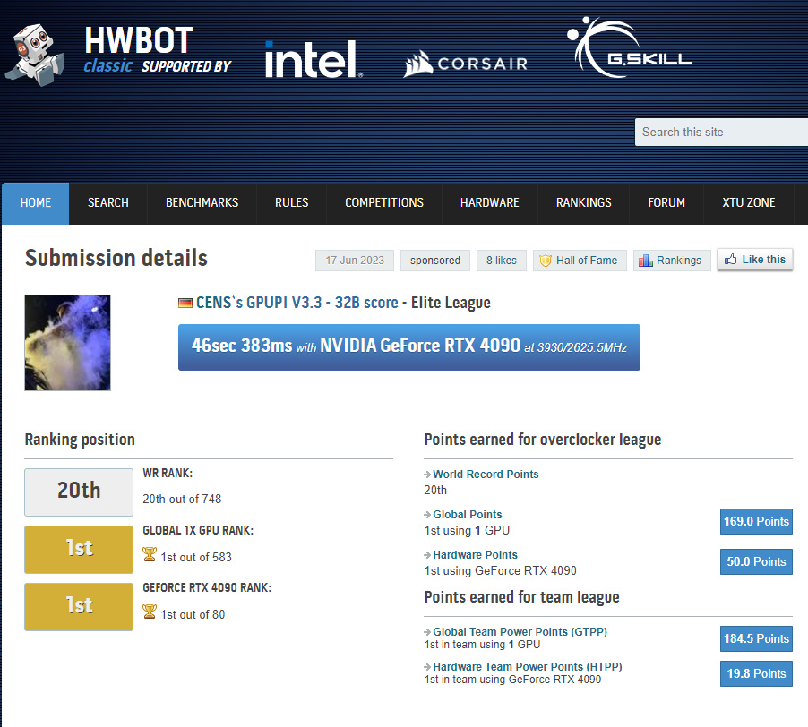Click the '20th out of 748' text
The width and height of the screenshot is (808, 727).
coord(182,499)
